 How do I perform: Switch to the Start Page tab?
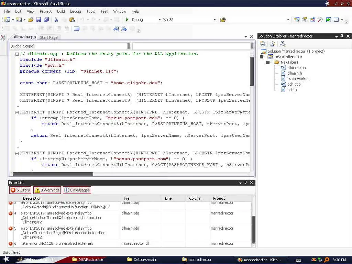49,37
